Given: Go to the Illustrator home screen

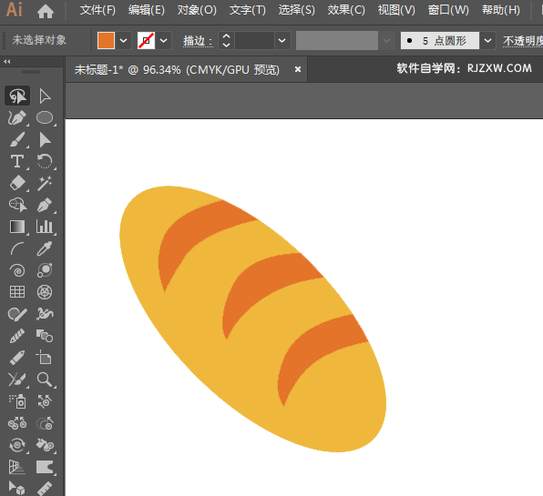Looking at the screenshot, I should tap(46, 11).
